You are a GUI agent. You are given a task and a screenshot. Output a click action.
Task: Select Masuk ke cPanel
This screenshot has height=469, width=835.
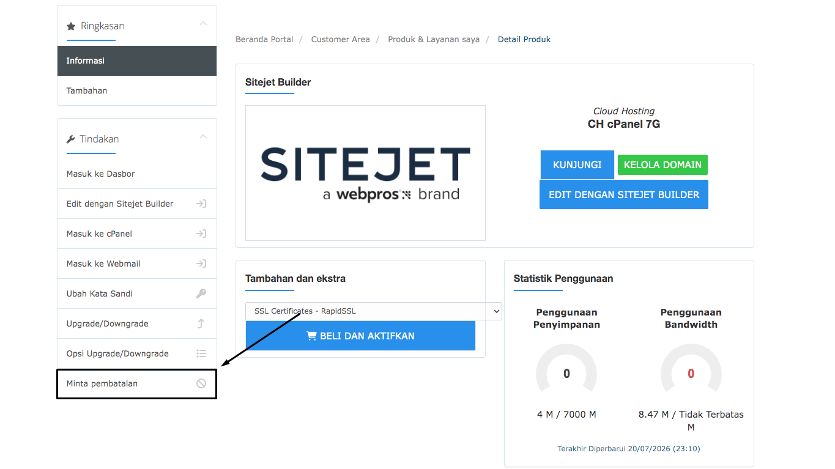pyautogui.click(x=137, y=234)
